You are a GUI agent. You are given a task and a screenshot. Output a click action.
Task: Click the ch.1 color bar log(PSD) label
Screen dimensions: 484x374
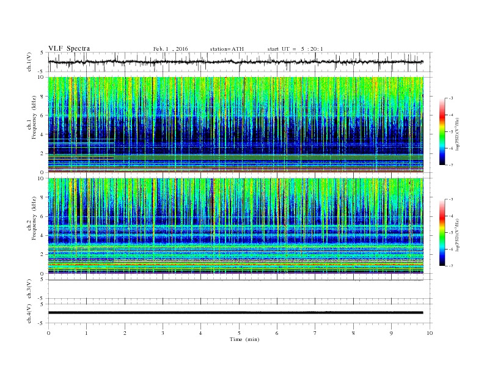(x=458, y=134)
